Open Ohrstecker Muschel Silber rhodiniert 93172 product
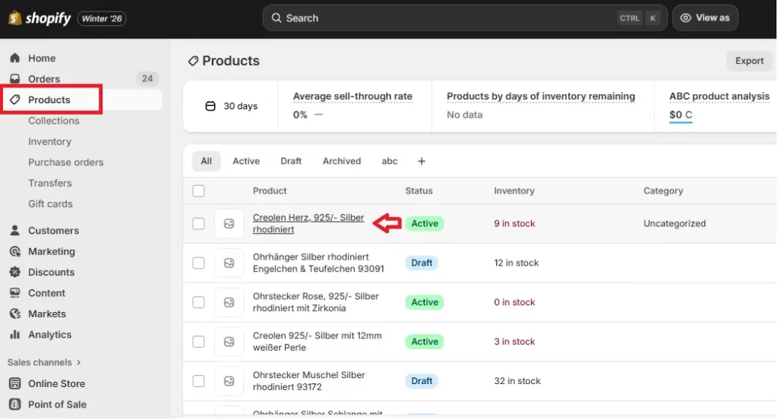778x419 pixels. pyautogui.click(x=308, y=381)
